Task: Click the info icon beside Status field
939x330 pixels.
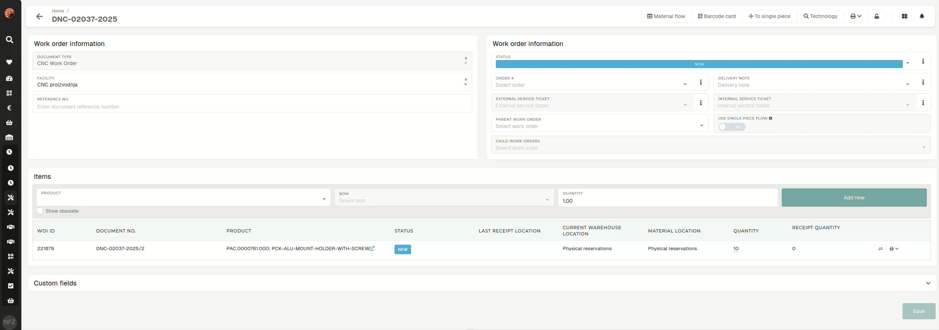Action: pos(923,61)
